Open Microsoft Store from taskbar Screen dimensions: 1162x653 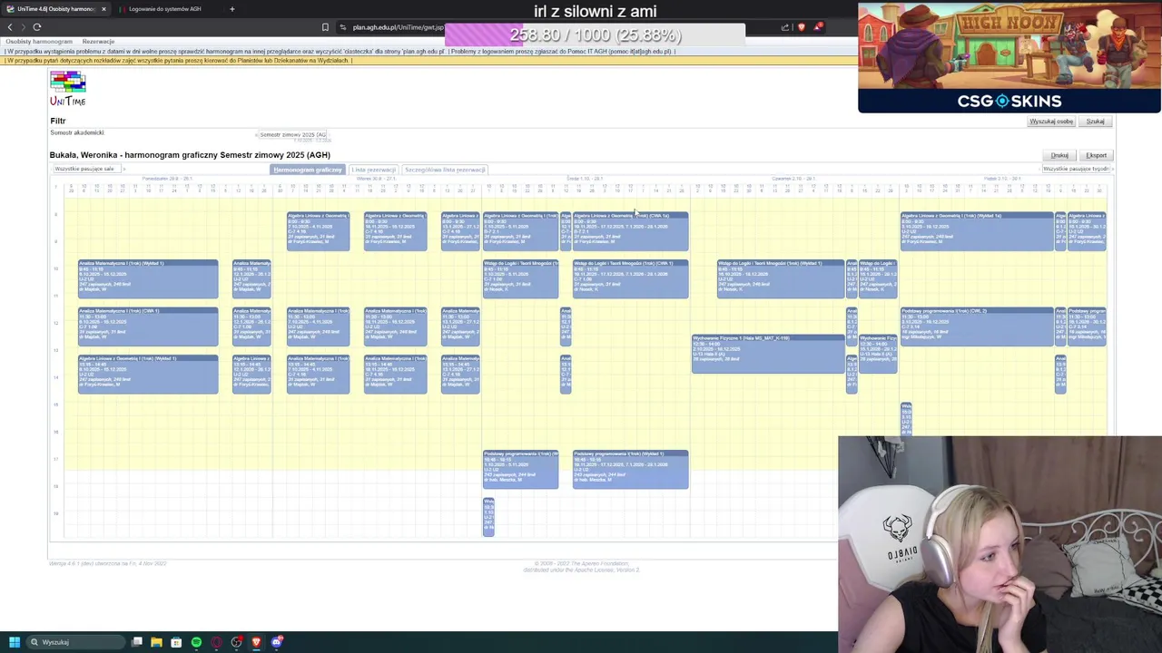176,642
